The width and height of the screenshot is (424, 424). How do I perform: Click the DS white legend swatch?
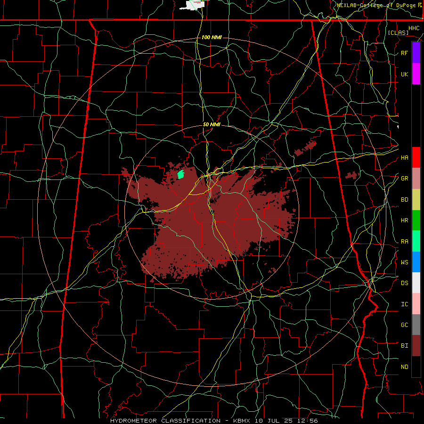416,283
